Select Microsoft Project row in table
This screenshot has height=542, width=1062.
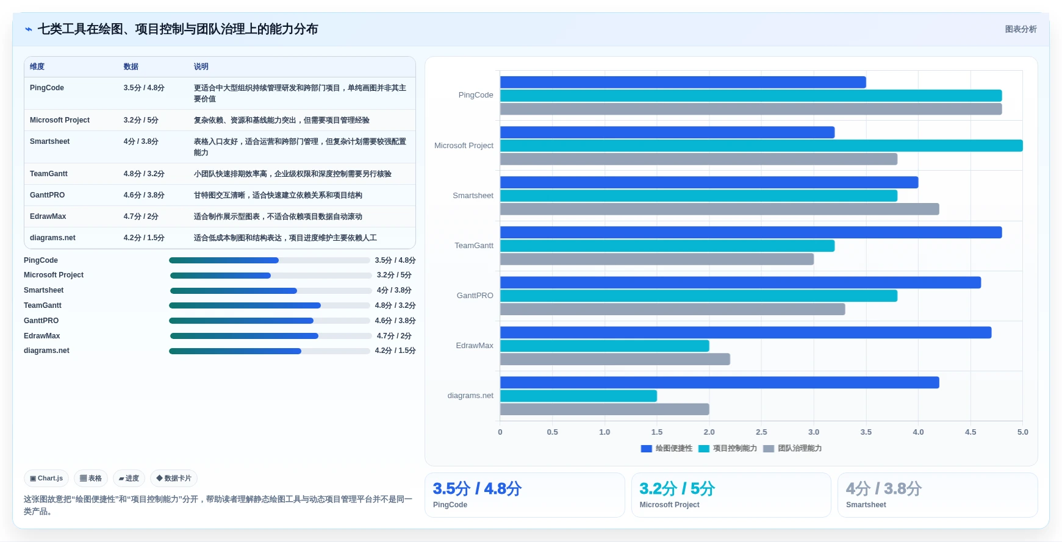pos(220,120)
